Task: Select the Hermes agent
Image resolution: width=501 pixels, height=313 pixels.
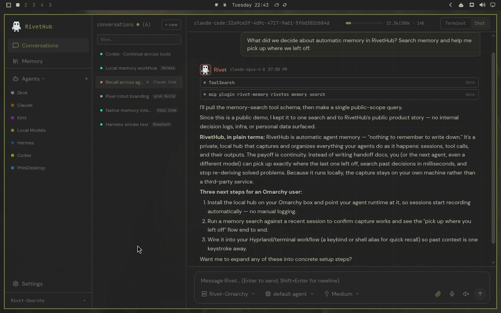Action: tap(49, 143)
